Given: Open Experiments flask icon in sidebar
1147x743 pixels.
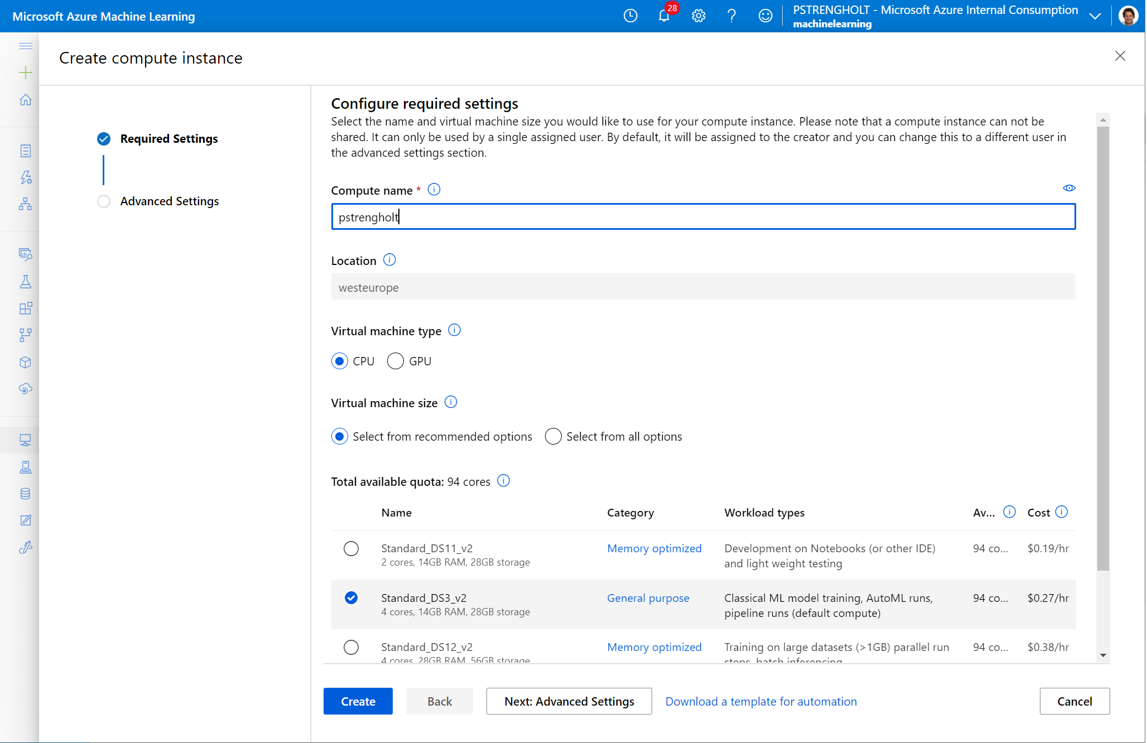Looking at the screenshot, I should coord(25,281).
